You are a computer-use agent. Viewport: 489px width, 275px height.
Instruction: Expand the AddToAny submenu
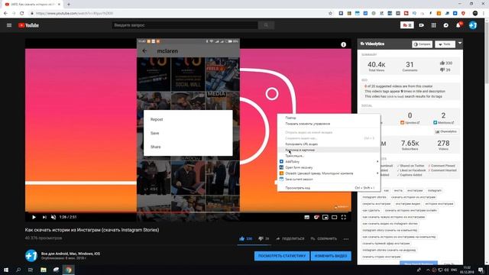(x=329, y=162)
